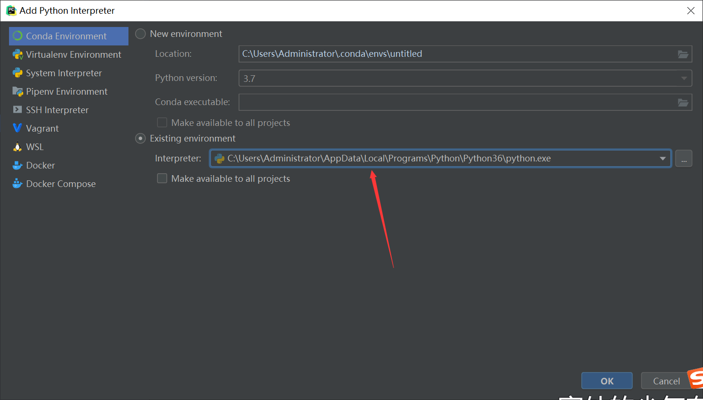The width and height of the screenshot is (703, 400).
Task: Switch to Virtualenv Environment option
Action: pyautogui.click(x=69, y=54)
